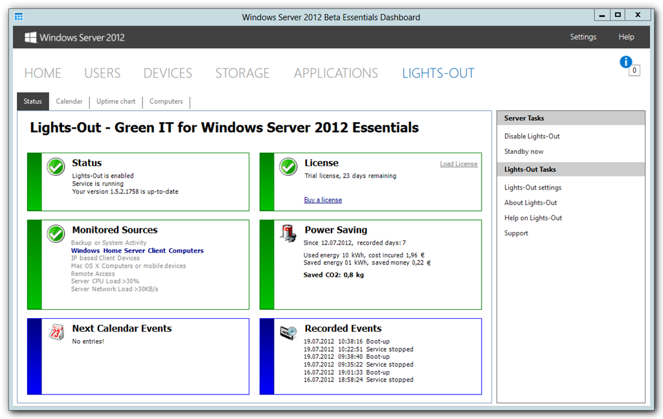Open the blue information alert icon
This screenshot has width=663, height=419.
point(626,62)
